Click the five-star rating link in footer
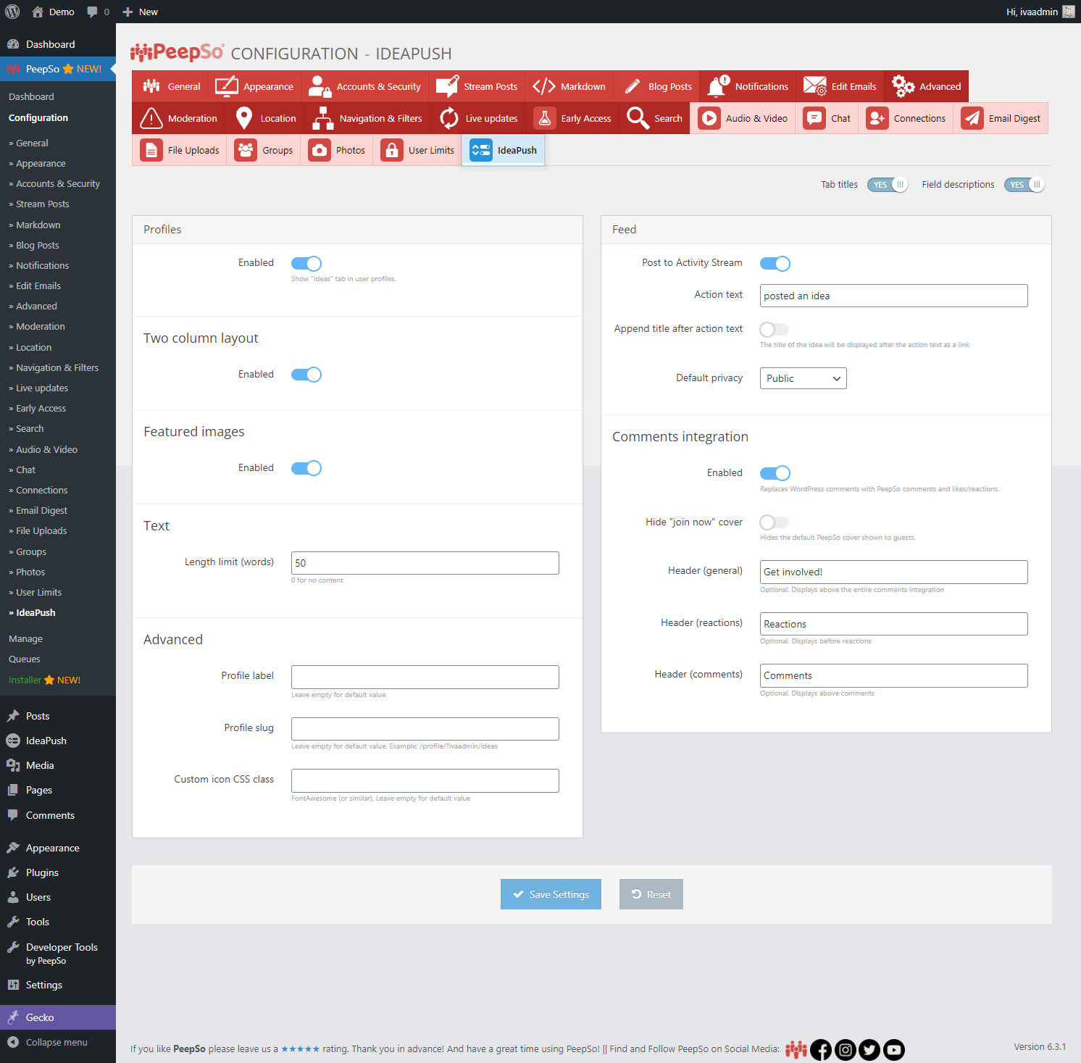This screenshot has height=1063, width=1081. click(x=300, y=1049)
